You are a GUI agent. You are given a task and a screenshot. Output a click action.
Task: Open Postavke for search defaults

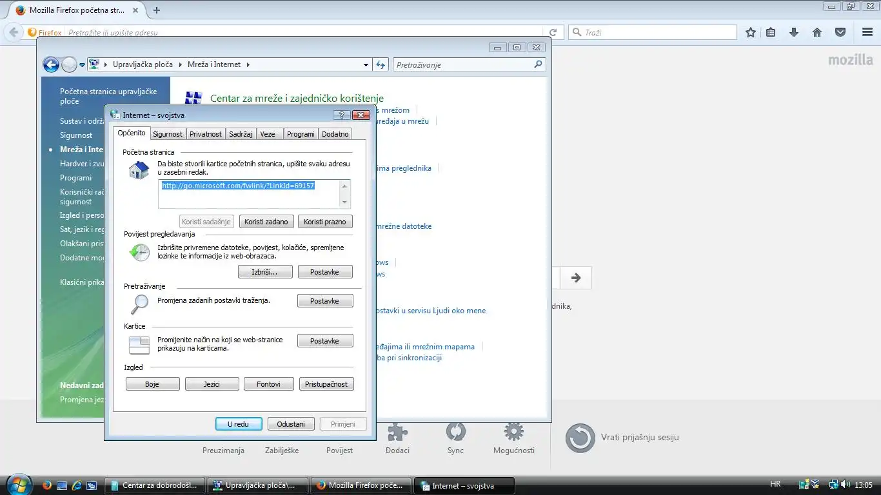[324, 301]
